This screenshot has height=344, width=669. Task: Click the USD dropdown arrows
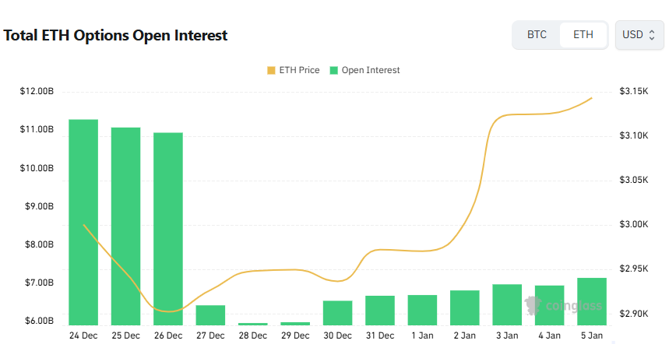pos(652,35)
